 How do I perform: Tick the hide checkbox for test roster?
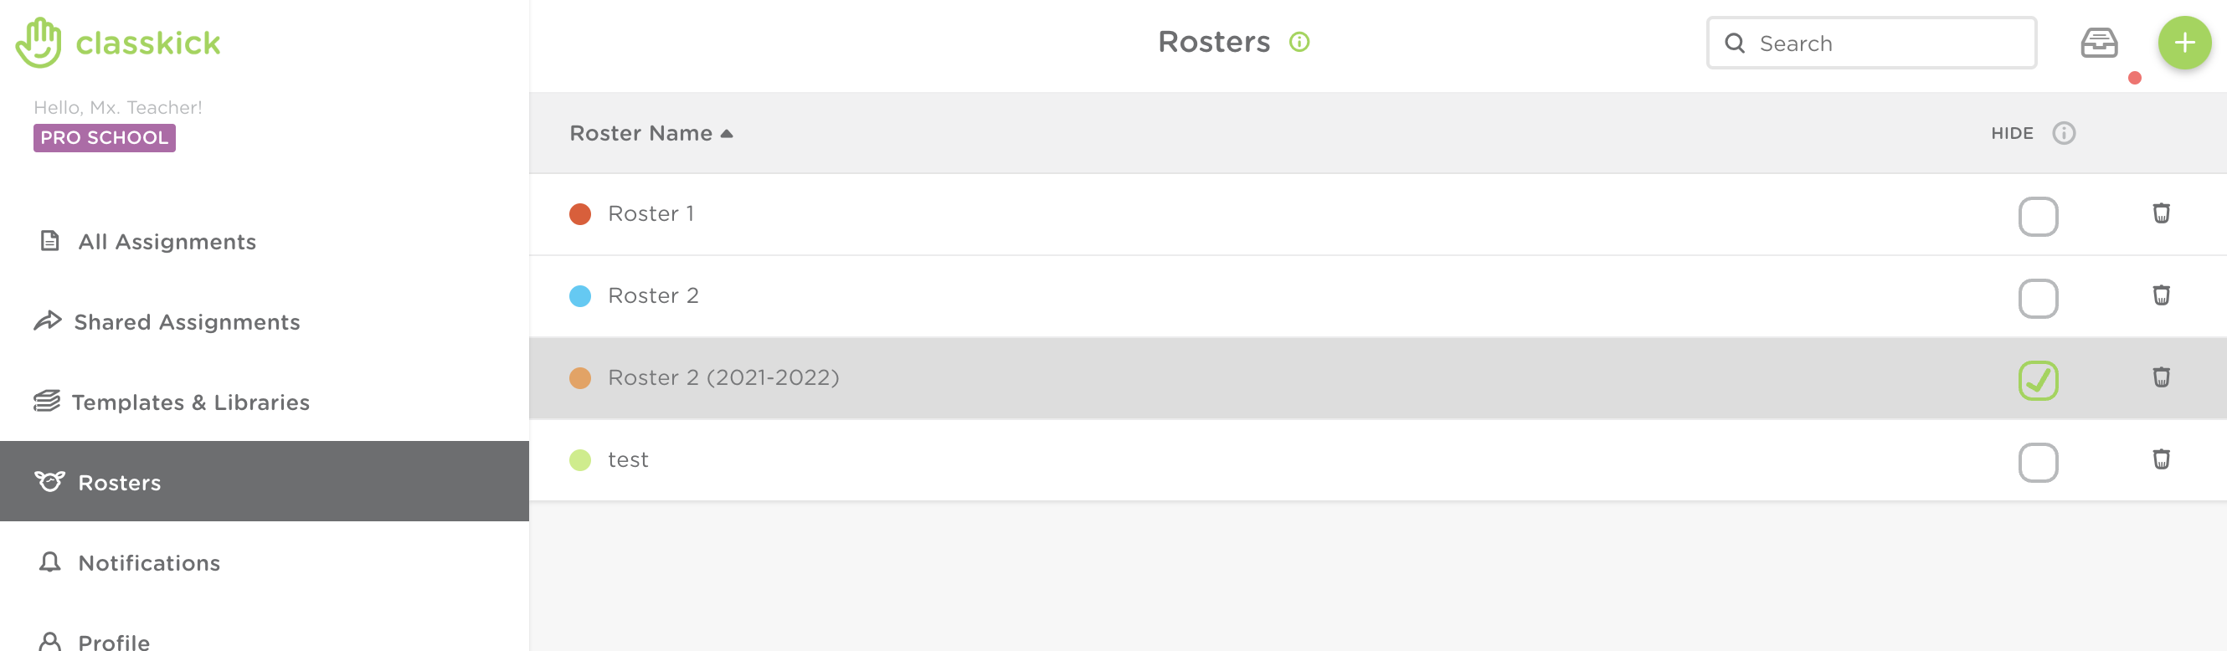pyautogui.click(x=2038, y=463)
